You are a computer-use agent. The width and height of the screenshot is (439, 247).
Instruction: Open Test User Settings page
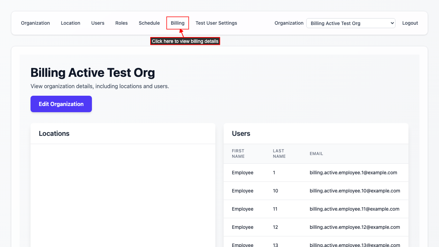(x=216, y=23)
